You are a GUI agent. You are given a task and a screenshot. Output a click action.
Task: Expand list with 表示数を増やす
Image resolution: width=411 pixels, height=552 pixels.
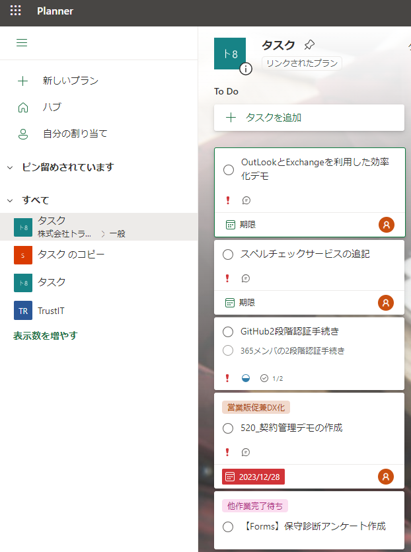[x=45, y=336]
